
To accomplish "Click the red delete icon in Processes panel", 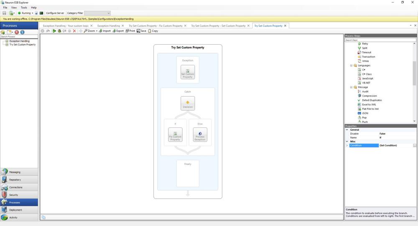I will coord(17,32).
